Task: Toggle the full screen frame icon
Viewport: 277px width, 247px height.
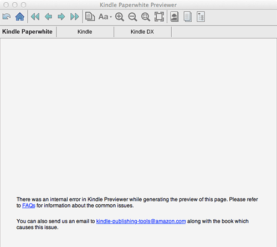Action: click(159, 17)
